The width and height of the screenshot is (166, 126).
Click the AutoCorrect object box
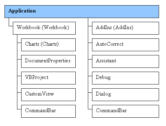pyautogui.click(x=125, y=45)
